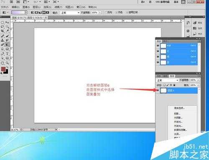Hide the 红 channel eye icon
Image resolution: width=209 pixels, height=160 pixels.
tap(158, 51)
